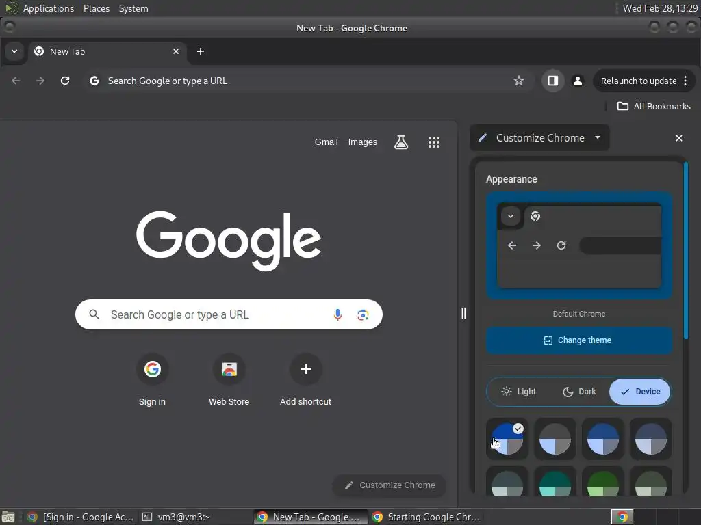Select Device appearance mode
This screenshot has width=701, height=525.
[640, 392]
